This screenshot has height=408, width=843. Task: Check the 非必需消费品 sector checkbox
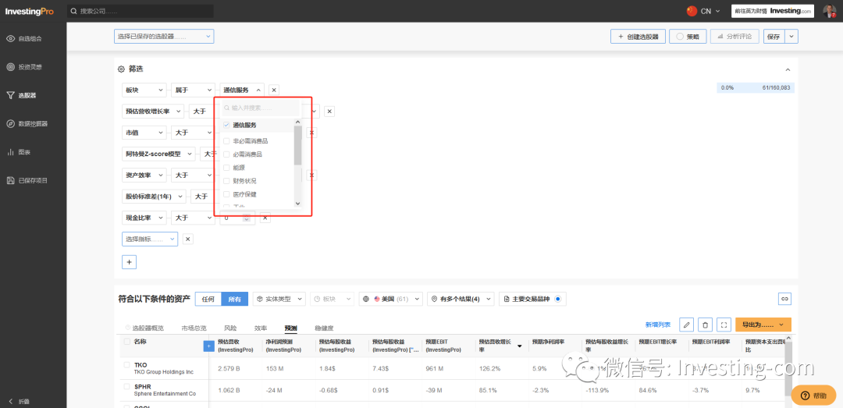pyautogui.click(x=226, y=141)
